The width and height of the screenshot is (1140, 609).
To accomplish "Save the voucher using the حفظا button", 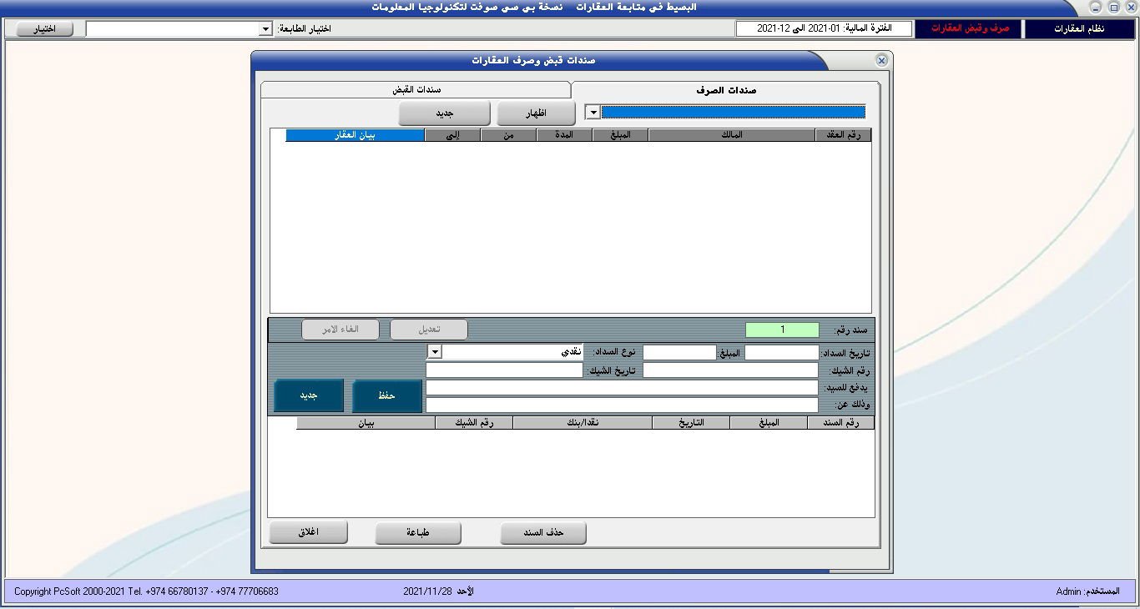I will (386, 395).
